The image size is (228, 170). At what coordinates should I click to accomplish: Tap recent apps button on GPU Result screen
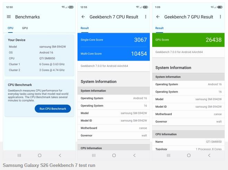click(168, 155)
